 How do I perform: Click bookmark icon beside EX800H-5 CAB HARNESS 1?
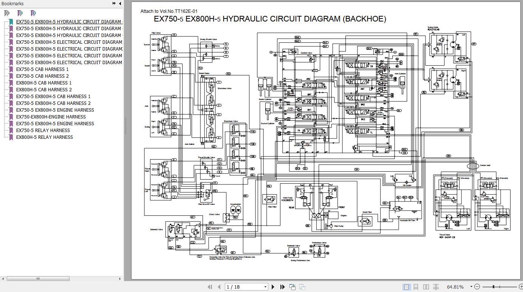coord(11,83)
